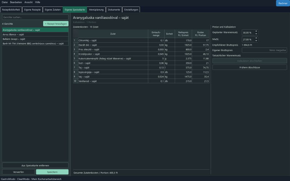
Task: Decrease MwSt value with down arrow
Action: click(x=256, y=41)
